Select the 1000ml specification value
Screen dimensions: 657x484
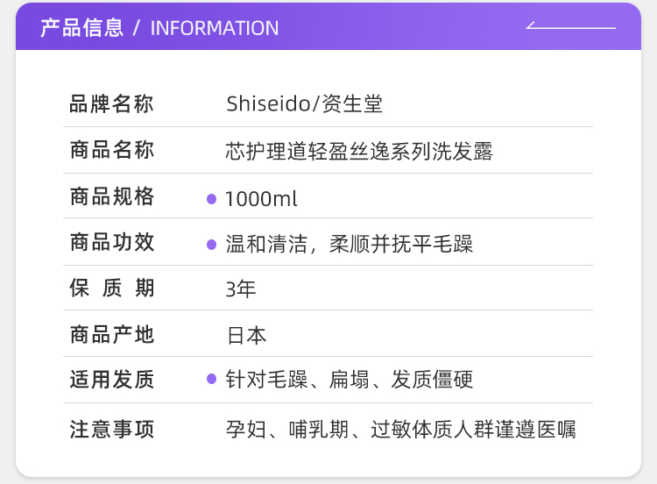click(261, 199)
